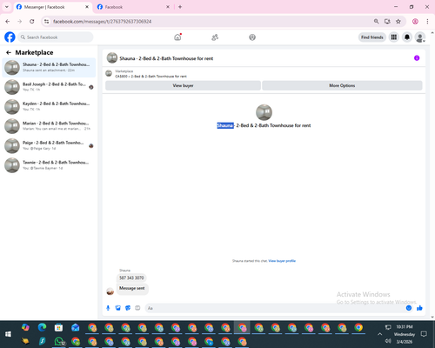The height and width of the screenshot is (348, 435).
Task: Open the GIF picker icon
Action: pyautogui.click(x=137, y=308)
